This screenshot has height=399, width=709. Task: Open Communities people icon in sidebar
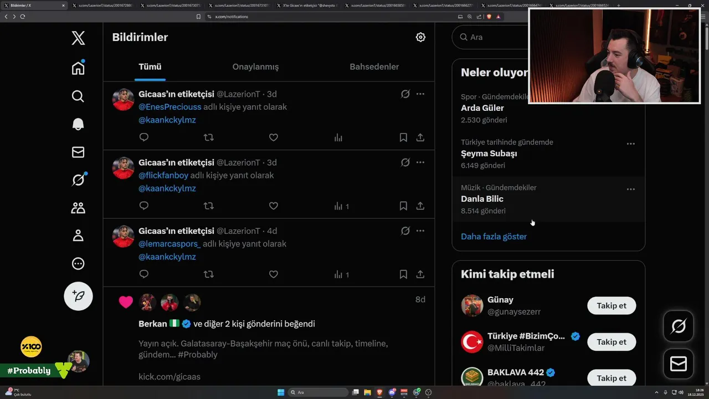(78, 208)
